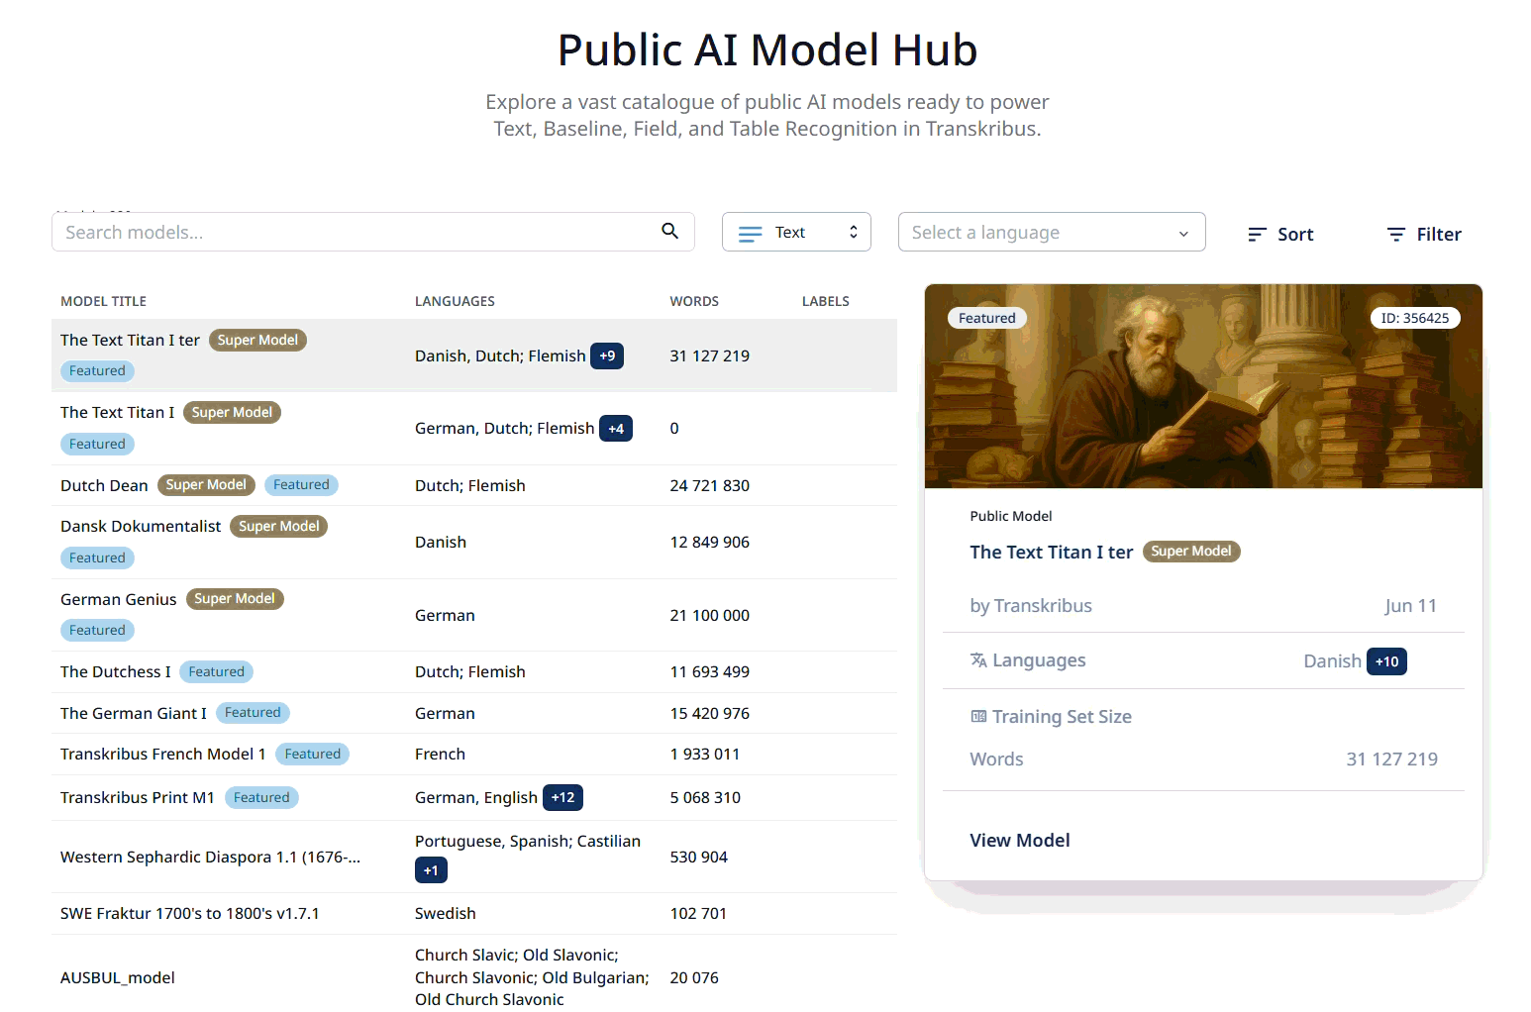Click the sort-lines icon beside Sort
Image resolution: width=1531 pixels, height=1012 pixels.
pyautogui.click(x=1256, y=234)
